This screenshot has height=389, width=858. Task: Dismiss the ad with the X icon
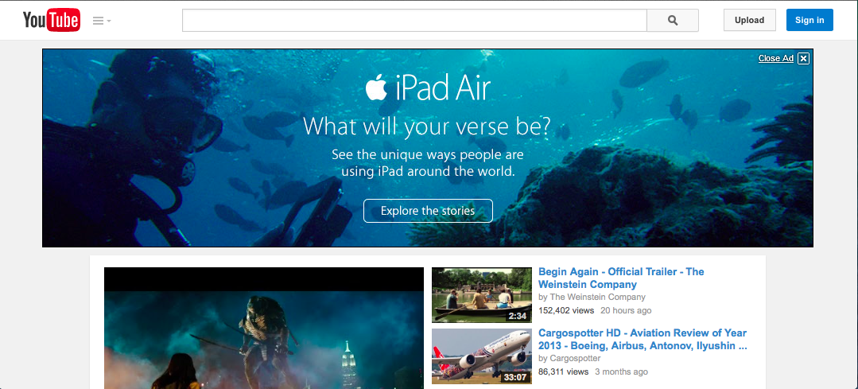[x=802, y=59]
